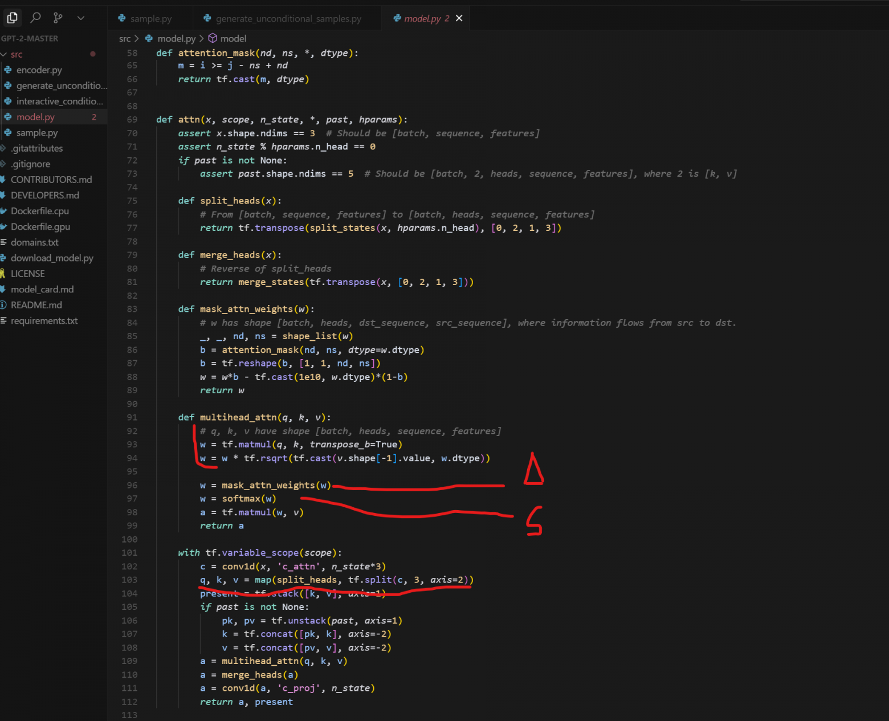Click the src breadcrumb segment

tap(125, 39)
